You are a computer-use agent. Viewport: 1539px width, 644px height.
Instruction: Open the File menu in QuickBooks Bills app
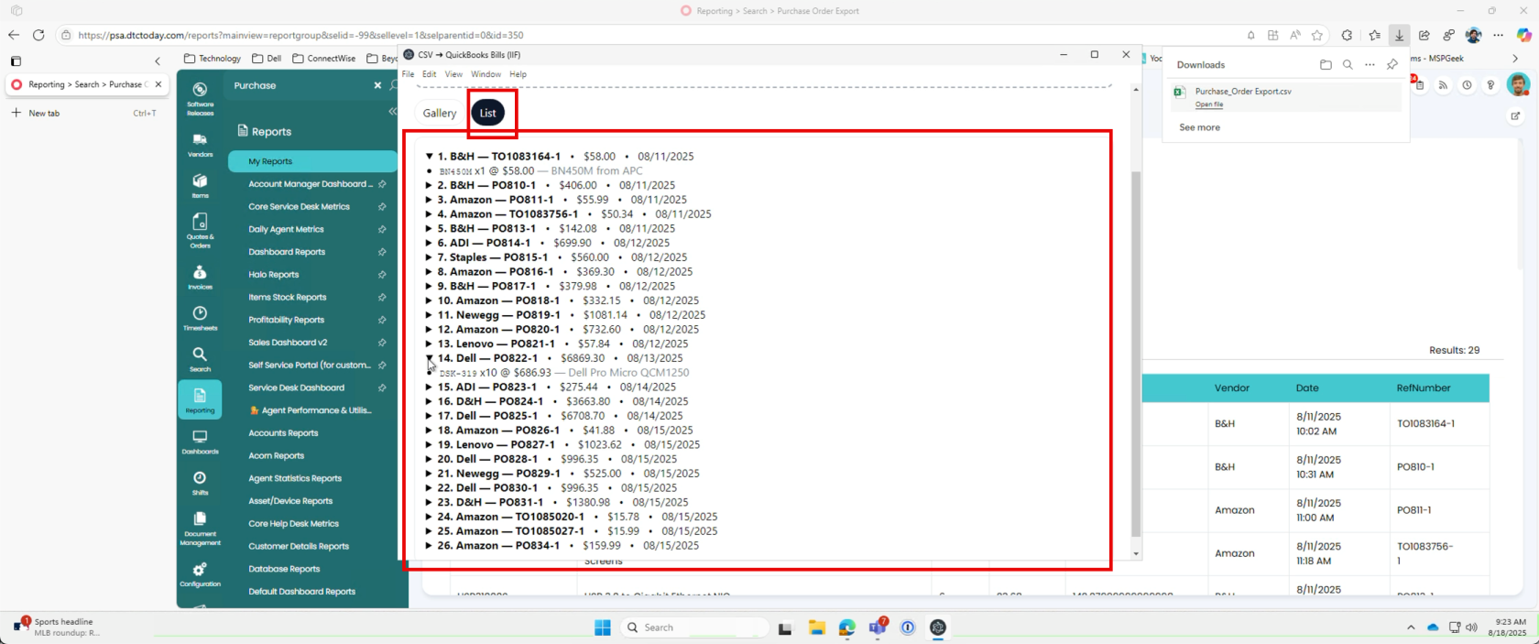point(408,74)
